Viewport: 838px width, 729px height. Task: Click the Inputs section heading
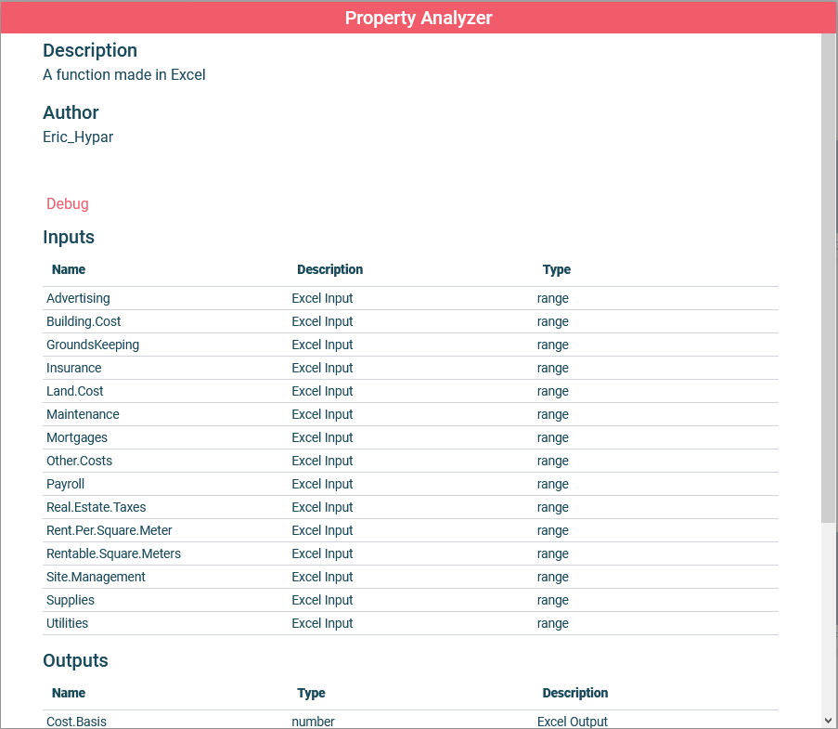click(x=69, y=237)
